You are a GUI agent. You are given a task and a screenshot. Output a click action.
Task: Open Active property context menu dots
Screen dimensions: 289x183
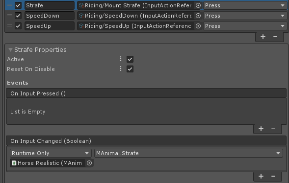click(121, 59)
